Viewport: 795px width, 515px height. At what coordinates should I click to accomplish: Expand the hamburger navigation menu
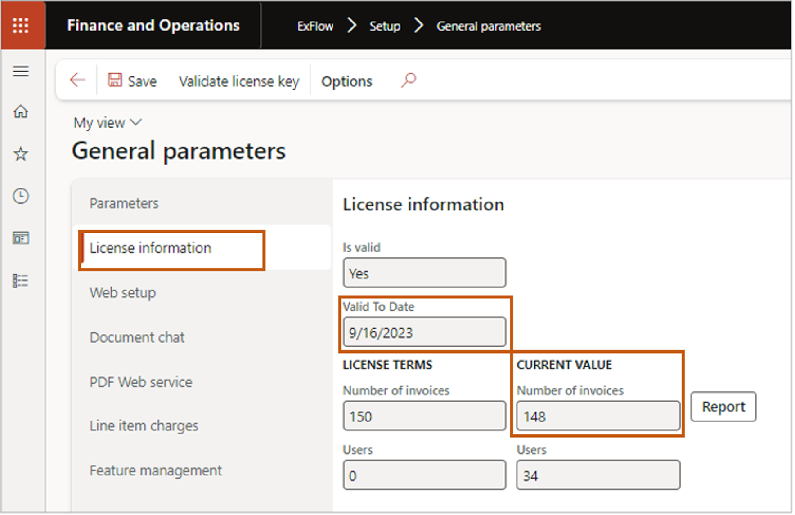coord(21,71)
